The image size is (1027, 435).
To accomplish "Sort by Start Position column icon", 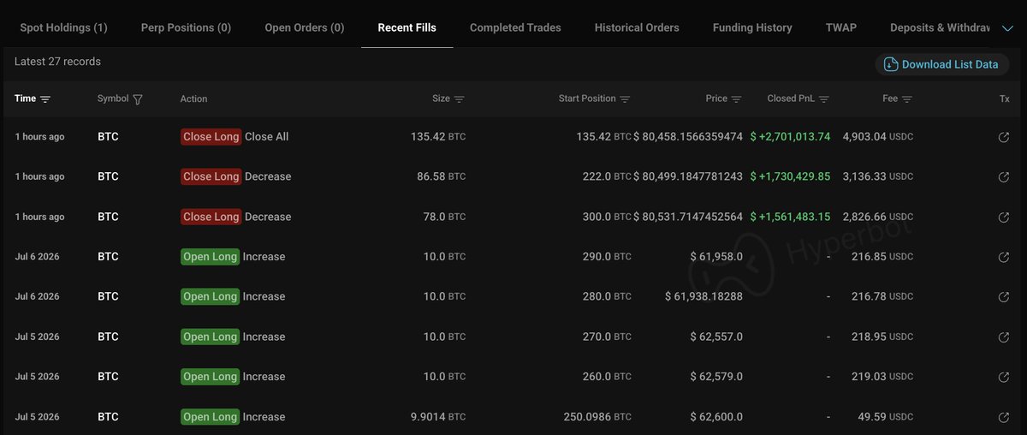I will click(x=625, y=99).
